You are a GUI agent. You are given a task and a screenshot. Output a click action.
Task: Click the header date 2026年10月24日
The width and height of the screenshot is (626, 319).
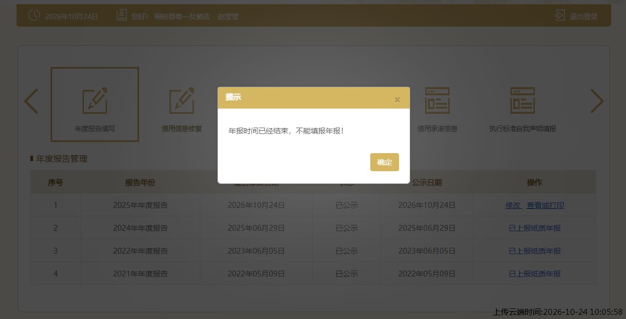[x=71, y=16]
